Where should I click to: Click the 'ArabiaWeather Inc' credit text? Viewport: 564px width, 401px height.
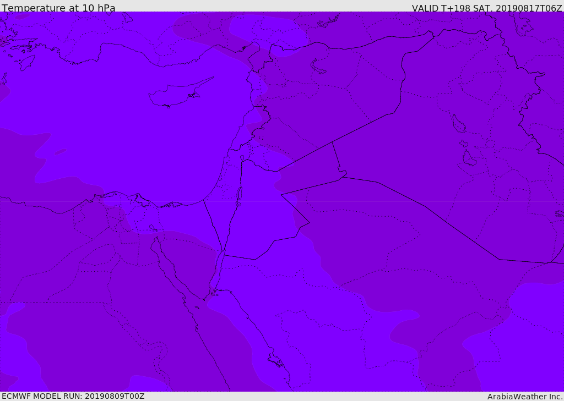(525, 397)
